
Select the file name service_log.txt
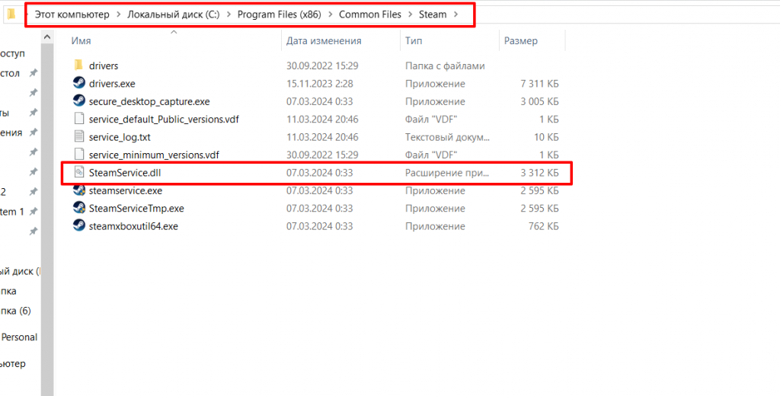(120, 137)
